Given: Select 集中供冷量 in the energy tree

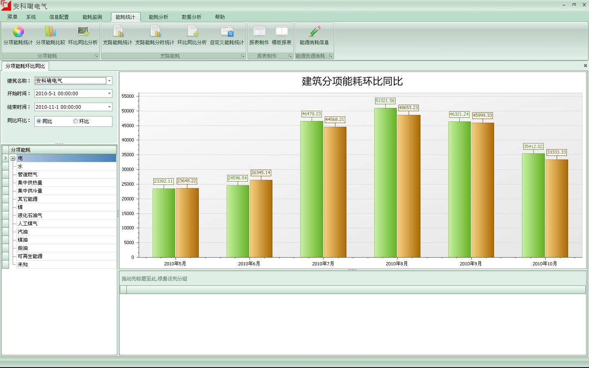Looking at the screenshot, I should point(30,191).
